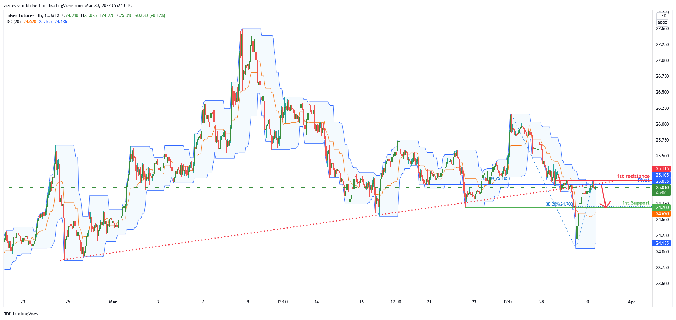Select the 1st Support label
676x320 pixels.
point(636,203)
